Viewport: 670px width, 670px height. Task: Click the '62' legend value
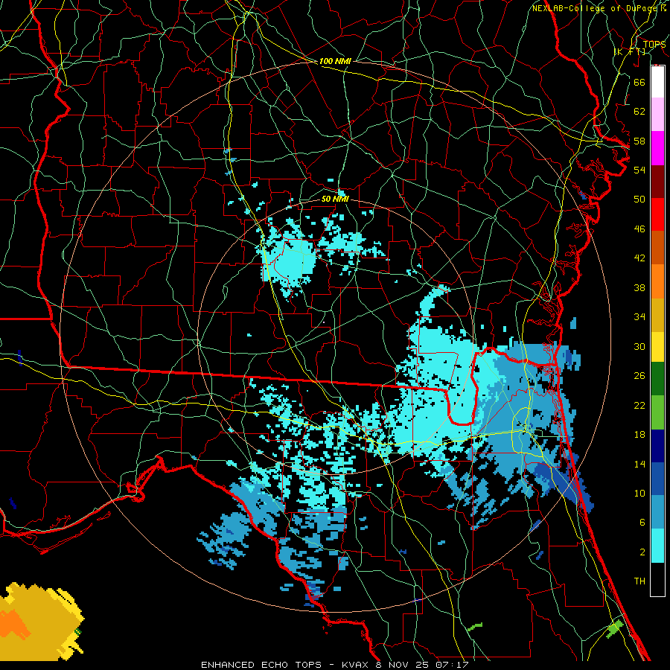(639, 112)
